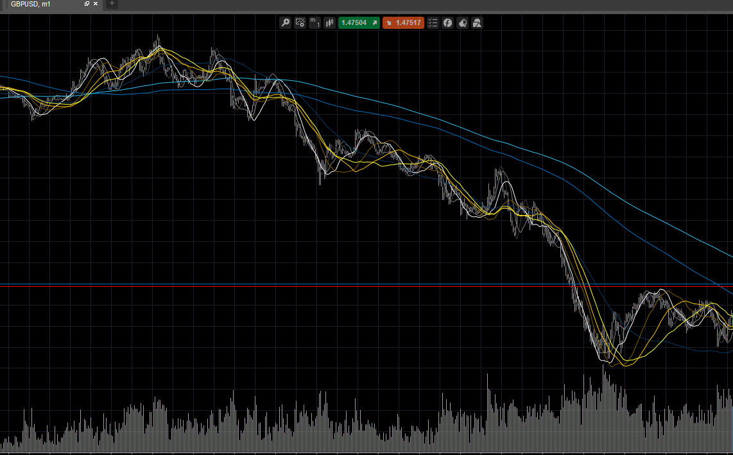This screenshot has height=455, width=733.
Task: Click the magnifier zoom icon
Action: click(286, 23)
